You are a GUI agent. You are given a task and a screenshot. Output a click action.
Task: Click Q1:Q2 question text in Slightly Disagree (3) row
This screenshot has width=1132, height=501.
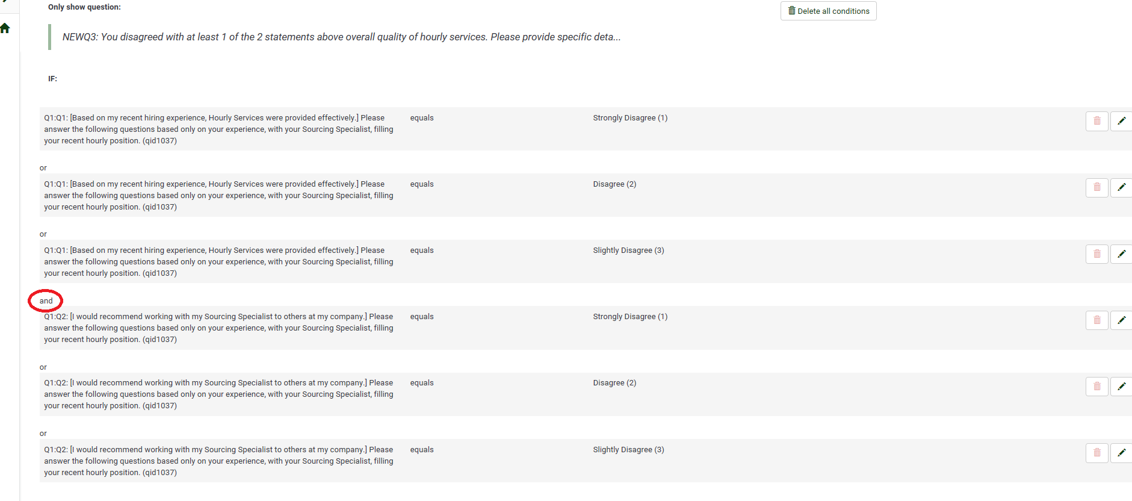click(x=219, y=461)
